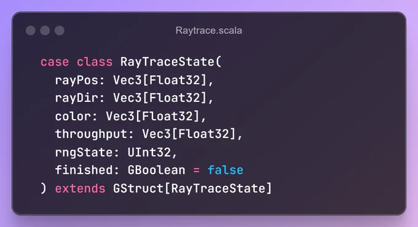
Task: Click the 'GBoolean' type
Action: [x=156, y=170]
